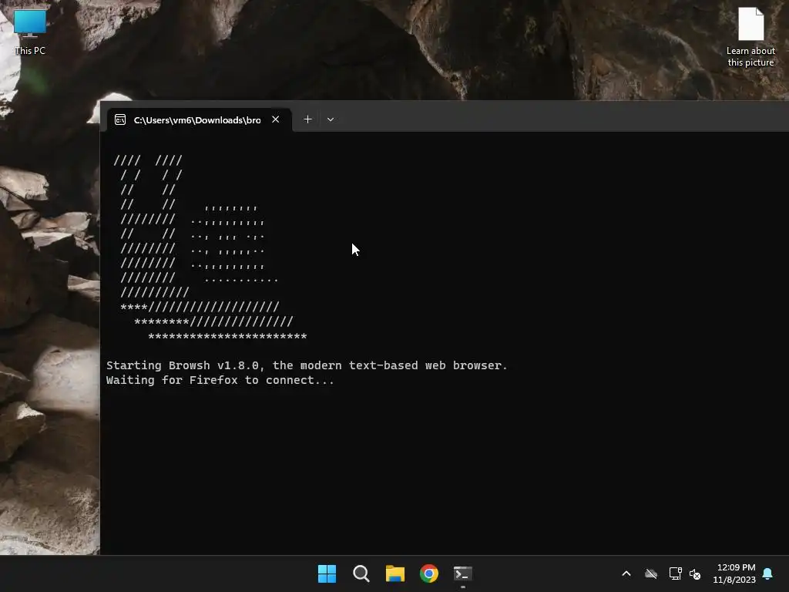Open the Windows Start menu

coord(327,573)
